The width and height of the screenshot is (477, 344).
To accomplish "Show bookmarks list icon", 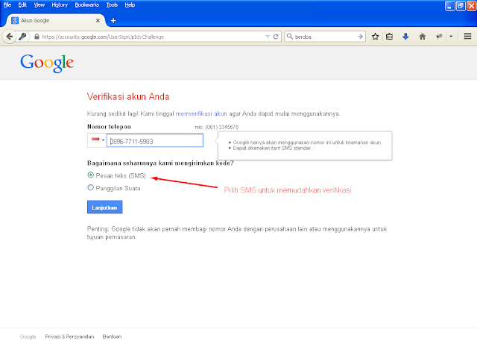I will (x=389, y=37).
